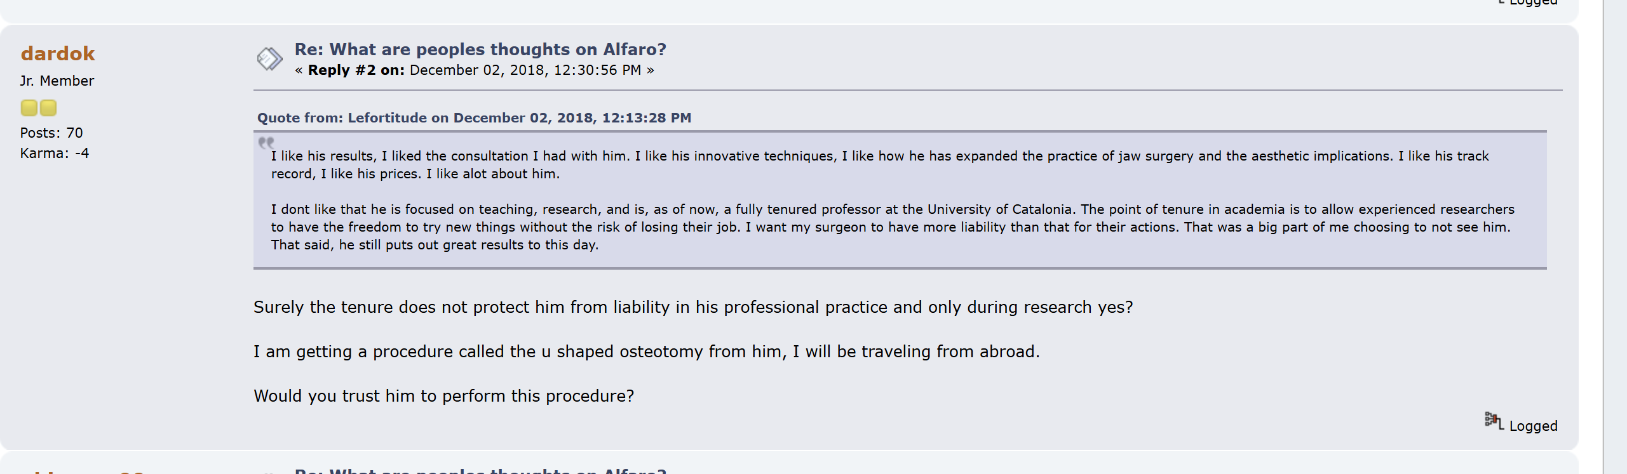This screenshot has width=1627, height=474.
Task: Open the next post's title link at the bottom
Action: 480,470
